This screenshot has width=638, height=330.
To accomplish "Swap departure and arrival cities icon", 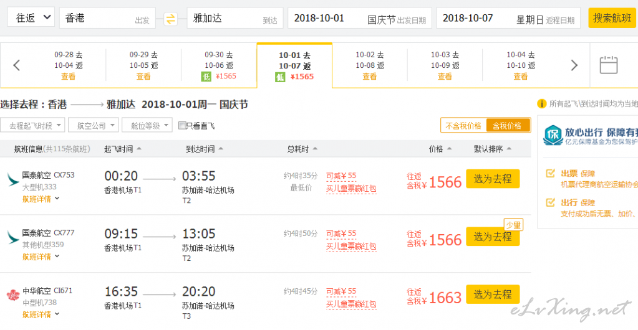I will coord(171,18).
